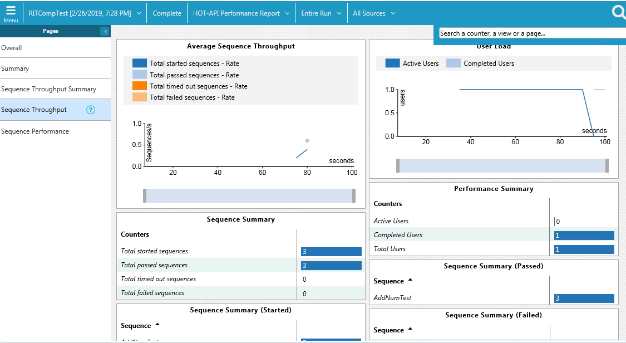This screenshot has height=343, width=626.
Task: Open help for the Sequence Throughput page
Action: (90, 110)
